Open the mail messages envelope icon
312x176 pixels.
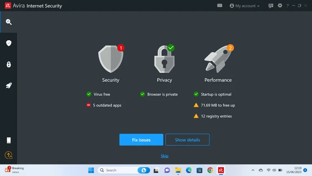[x=220, y=5]
